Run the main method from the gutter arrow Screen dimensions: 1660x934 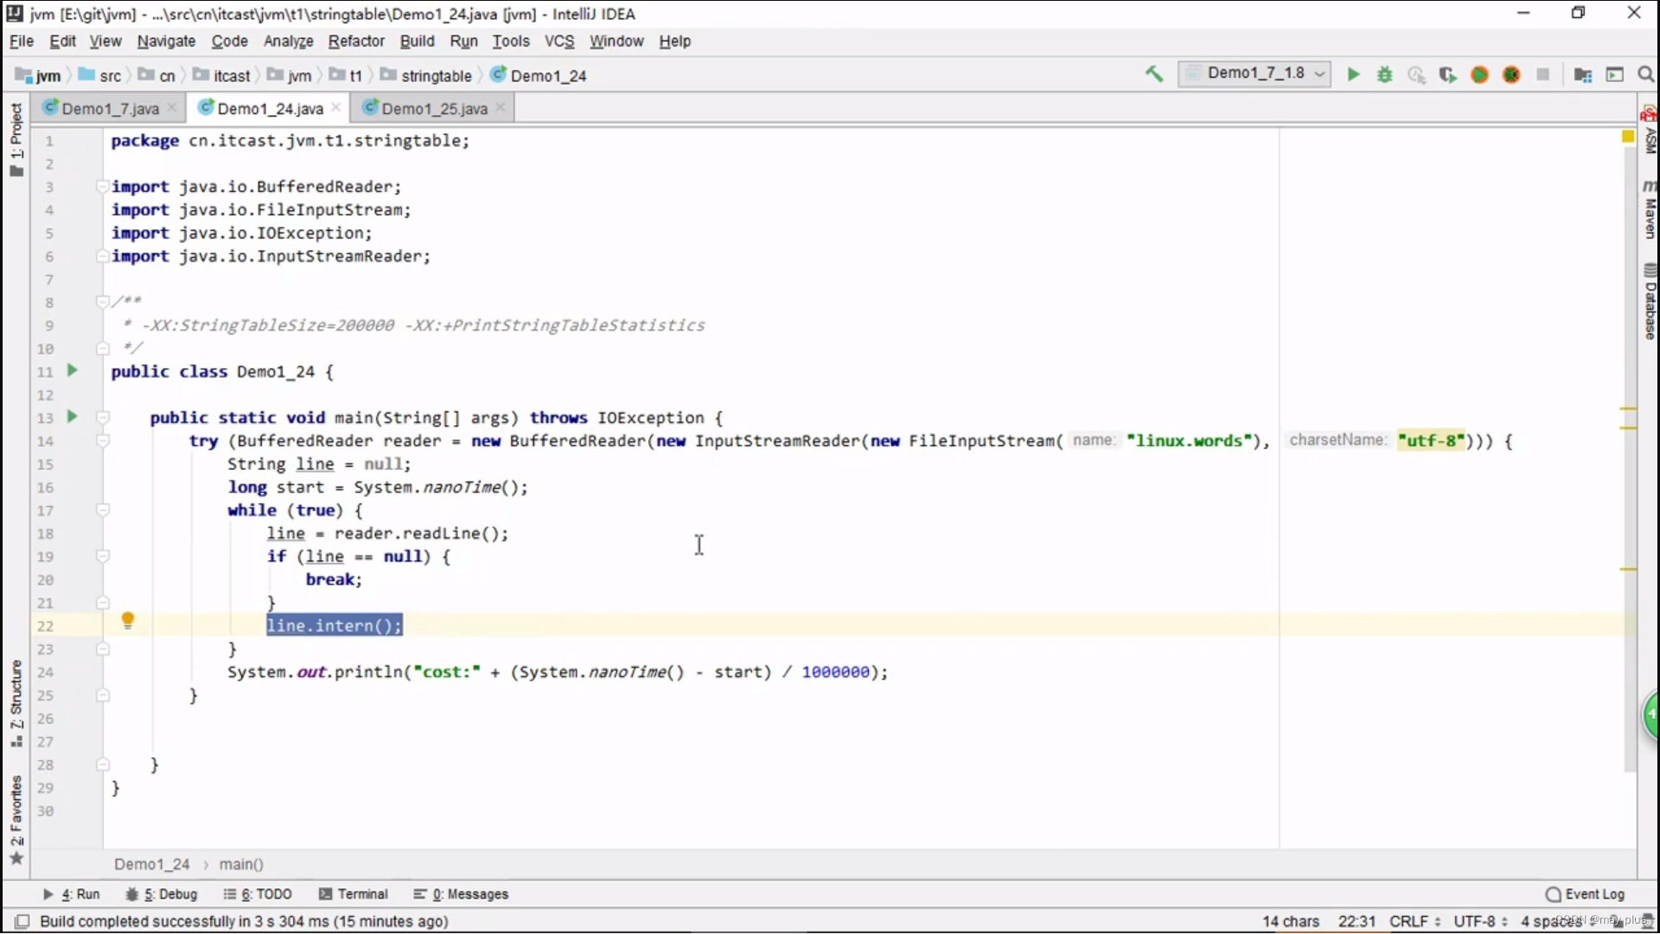[x=72, y=417]
